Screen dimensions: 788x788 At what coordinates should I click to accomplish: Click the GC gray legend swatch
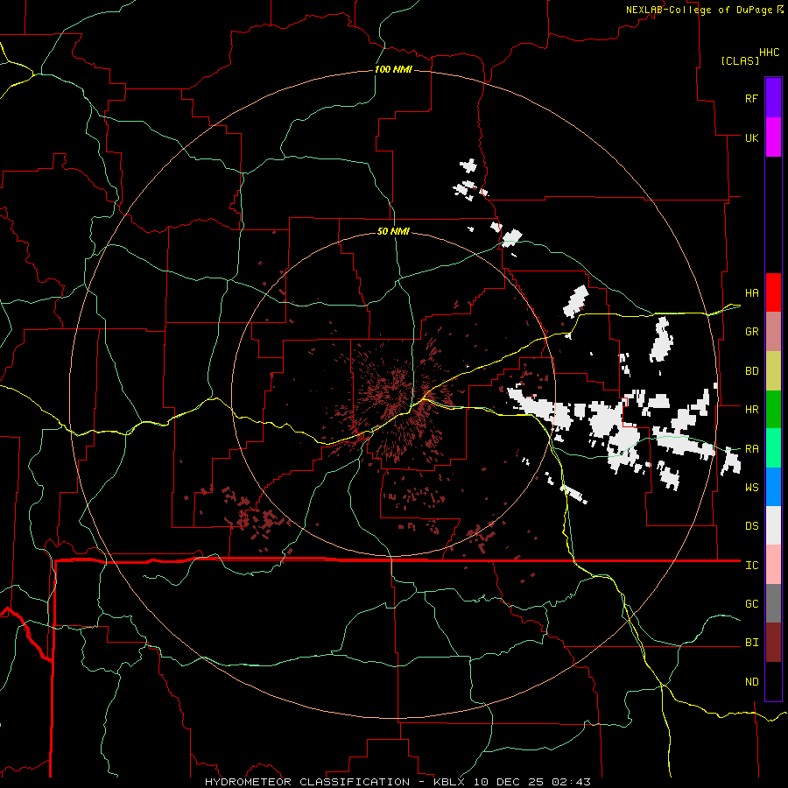click(x=773, y=603)
